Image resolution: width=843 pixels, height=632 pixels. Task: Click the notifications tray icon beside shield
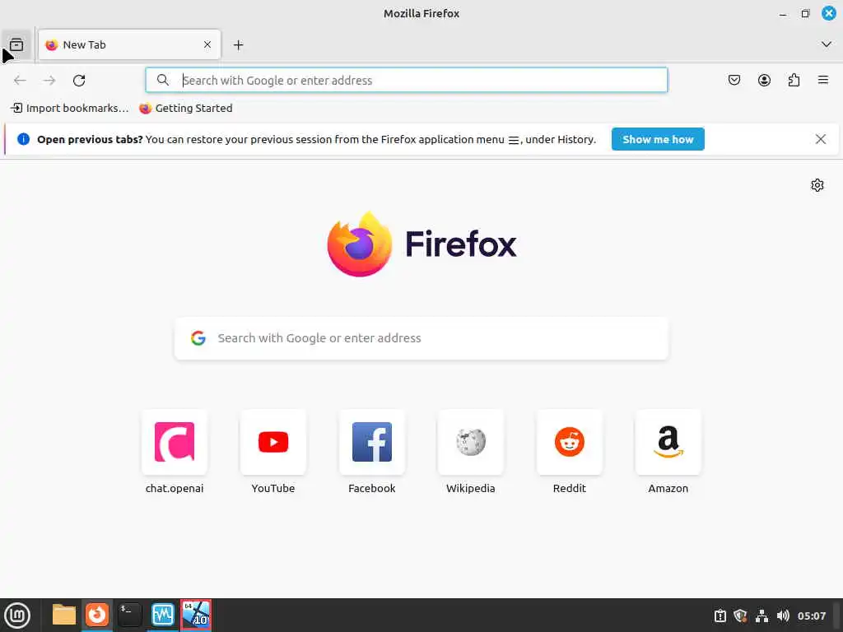720,616
